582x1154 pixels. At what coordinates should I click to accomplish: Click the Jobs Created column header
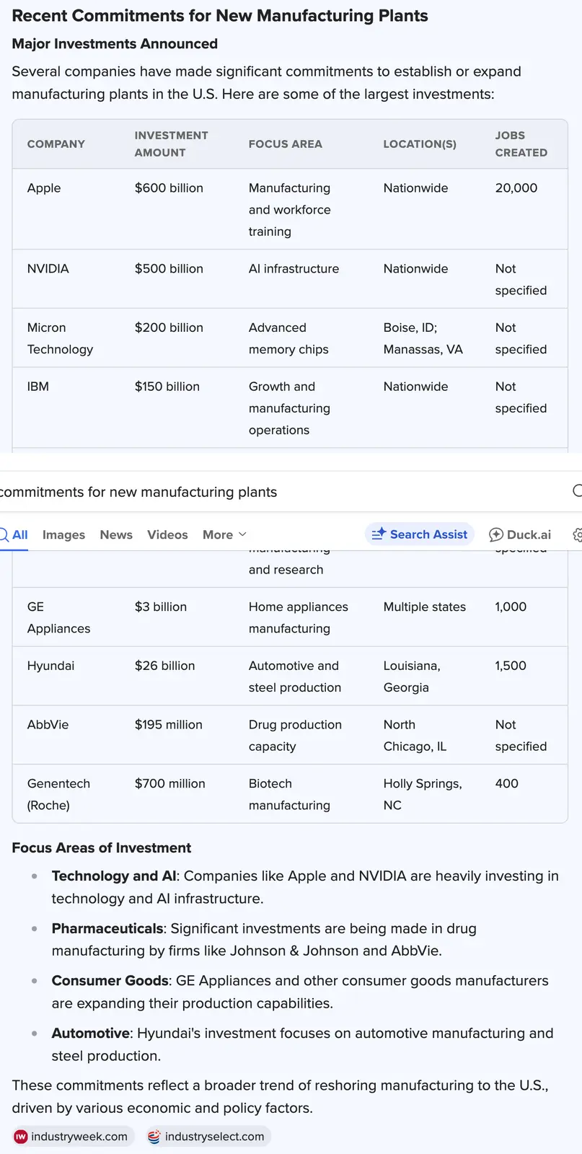click(521, 144)
